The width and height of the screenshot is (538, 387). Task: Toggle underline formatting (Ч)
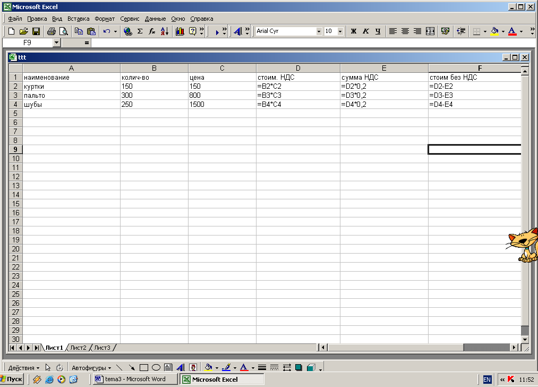click(x=378, y=31)
